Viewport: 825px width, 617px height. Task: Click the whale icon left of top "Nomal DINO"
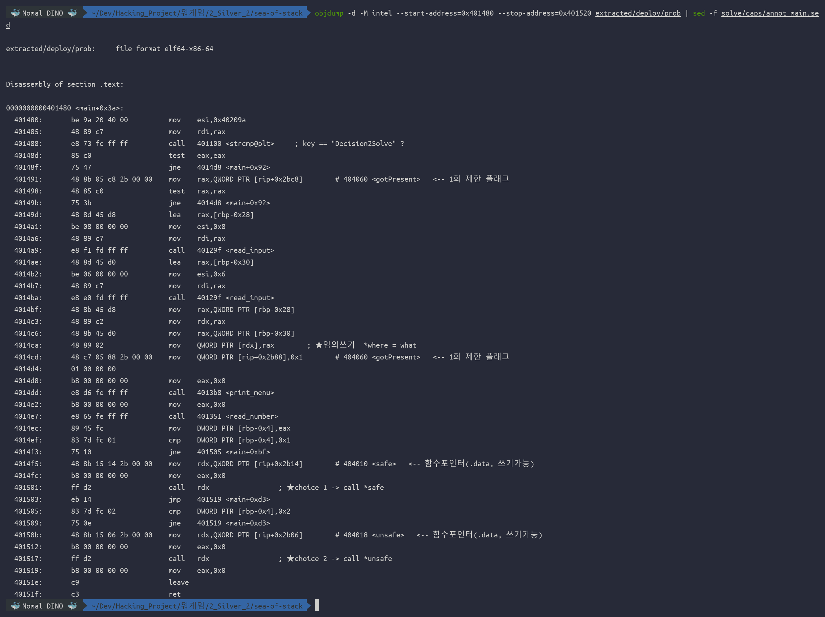tap(15, 13)
